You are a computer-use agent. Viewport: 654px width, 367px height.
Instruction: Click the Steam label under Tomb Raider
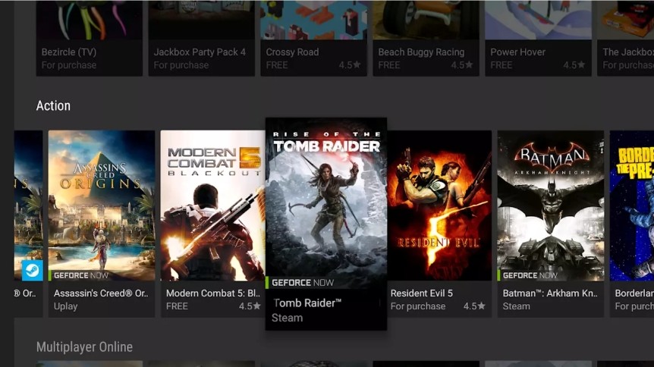[x=287, y=318]
